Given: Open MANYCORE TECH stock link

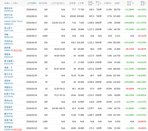Looking at the screenshot, I should coord(13,21).
